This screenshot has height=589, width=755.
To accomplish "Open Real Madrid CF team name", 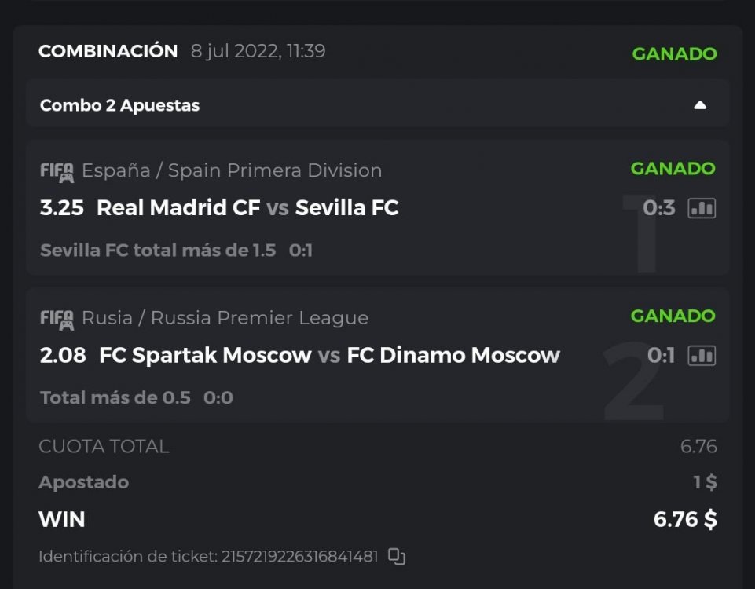I will (x=178, y=208).
